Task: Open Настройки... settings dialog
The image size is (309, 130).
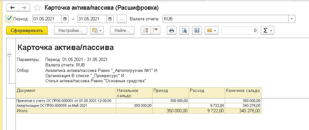Action: (70, 30)
